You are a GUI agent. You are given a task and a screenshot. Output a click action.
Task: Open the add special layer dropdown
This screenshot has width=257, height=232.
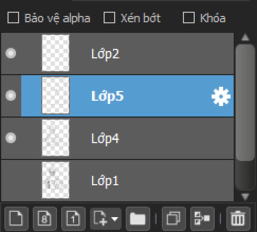point(106,218)
